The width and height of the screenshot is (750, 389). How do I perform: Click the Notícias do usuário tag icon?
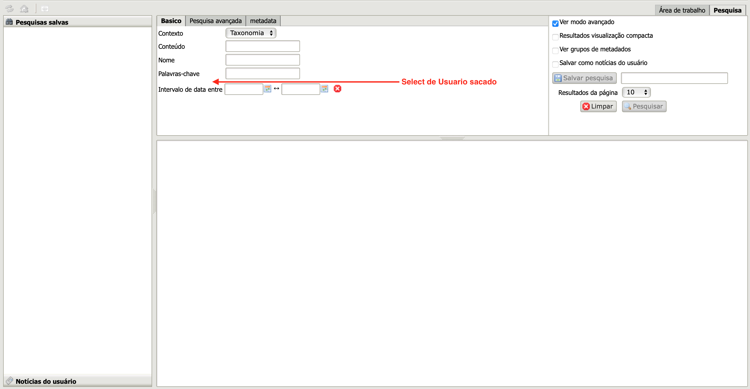tap(9, 381)
